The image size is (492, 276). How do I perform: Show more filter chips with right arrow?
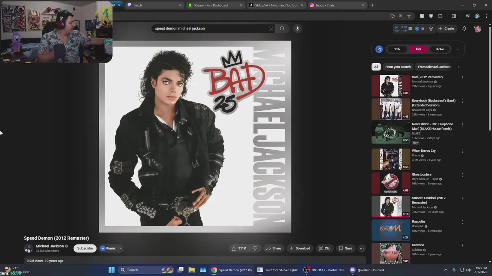coord(458,67)
